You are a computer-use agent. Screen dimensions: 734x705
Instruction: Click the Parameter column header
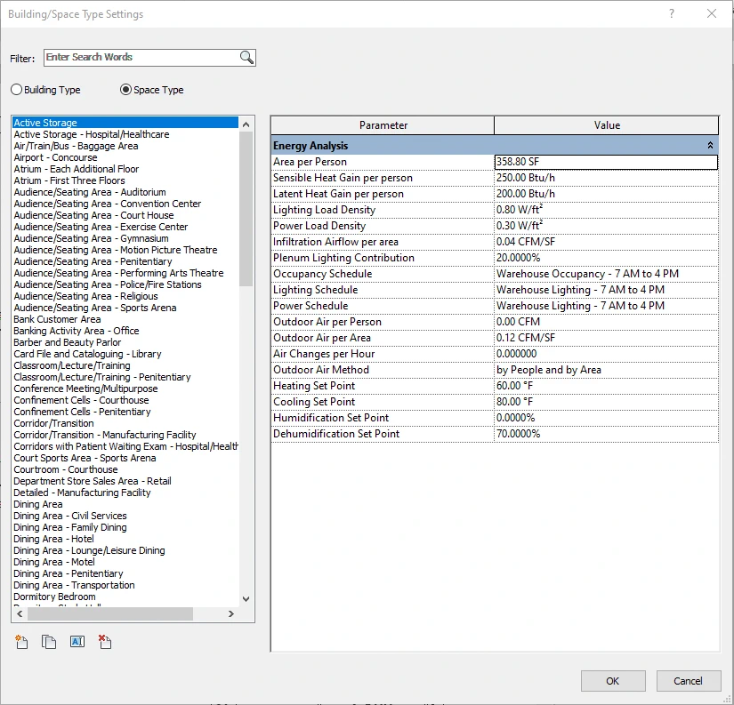tap(383, 125)
